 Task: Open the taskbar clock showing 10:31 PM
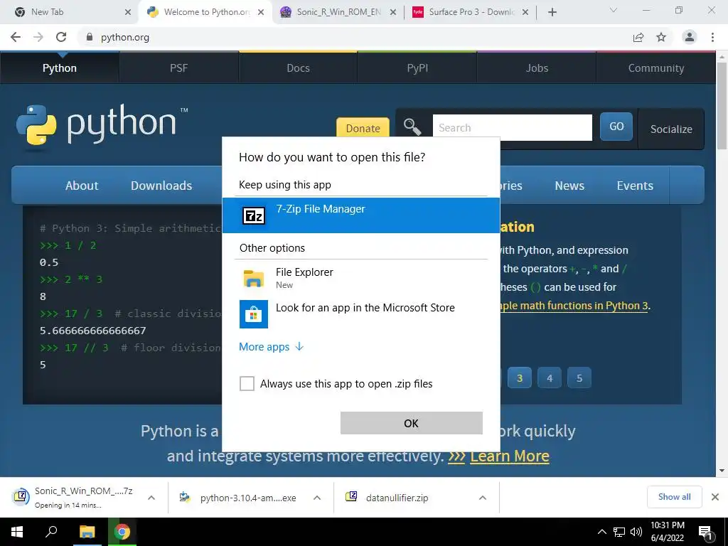pyautogui.click(x=667, y=532)
